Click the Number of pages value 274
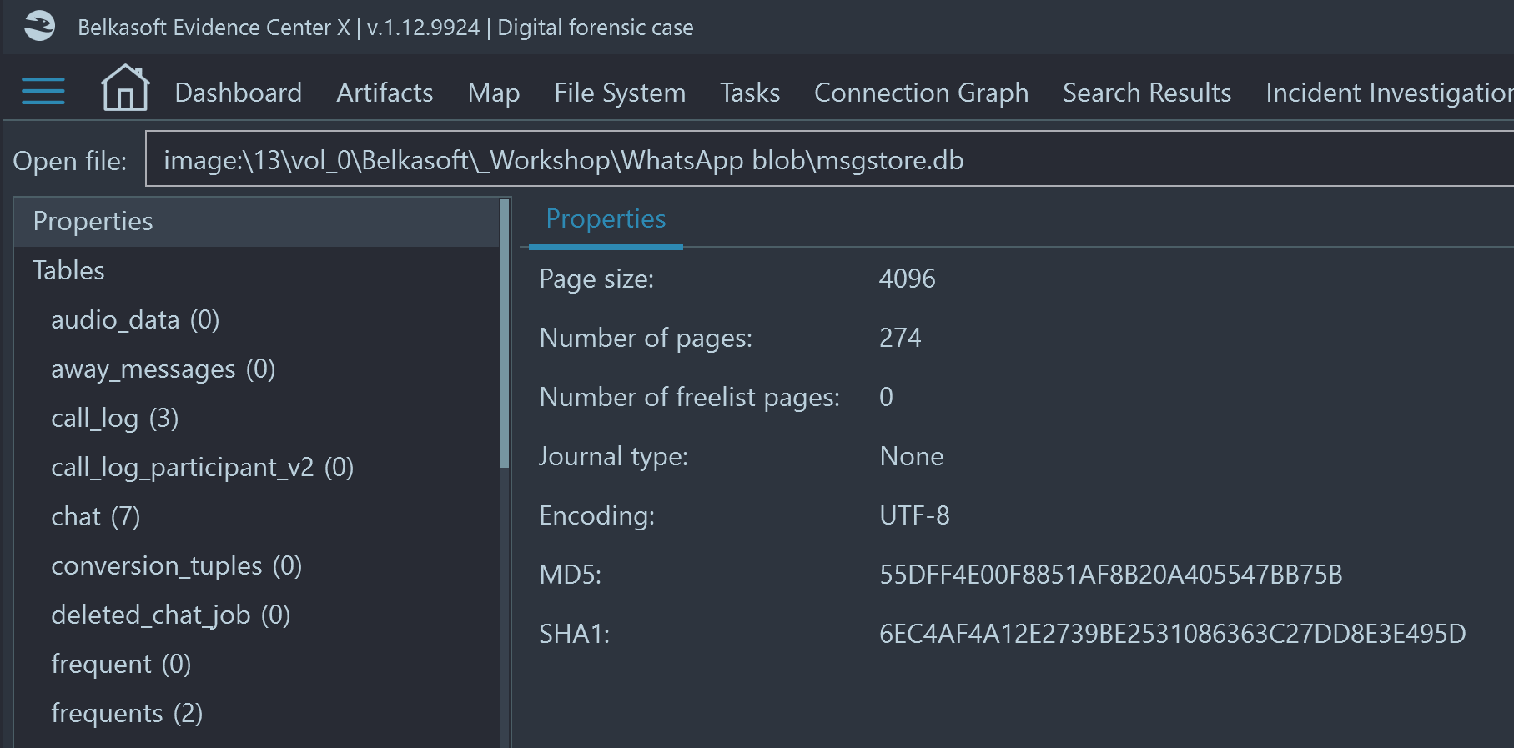Screen dimensions: 1514x748 point(900,338)
